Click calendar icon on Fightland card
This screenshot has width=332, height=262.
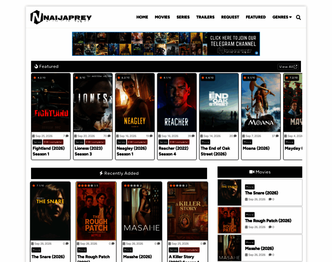34,136
